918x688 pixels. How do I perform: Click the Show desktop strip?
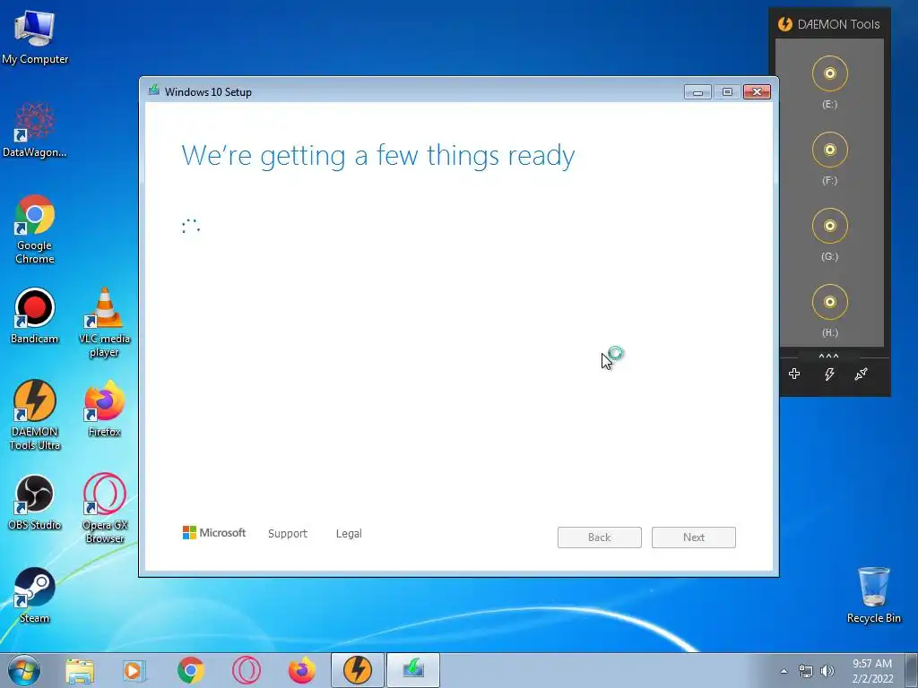click(x=911, y=670)
